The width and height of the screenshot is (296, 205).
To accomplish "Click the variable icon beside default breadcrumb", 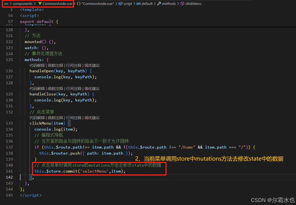I will (x=138, y=4).
